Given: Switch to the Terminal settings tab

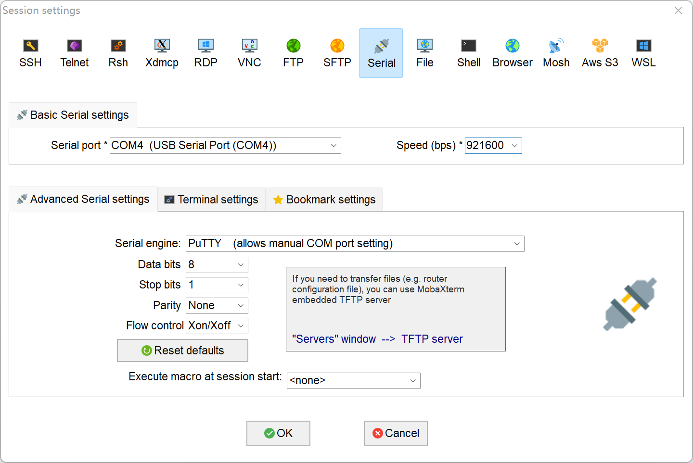Looking at the screenshot, I should [212, 200].
